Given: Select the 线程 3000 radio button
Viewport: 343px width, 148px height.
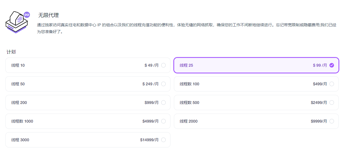Looking at the screenshot, I should point(163,140).
